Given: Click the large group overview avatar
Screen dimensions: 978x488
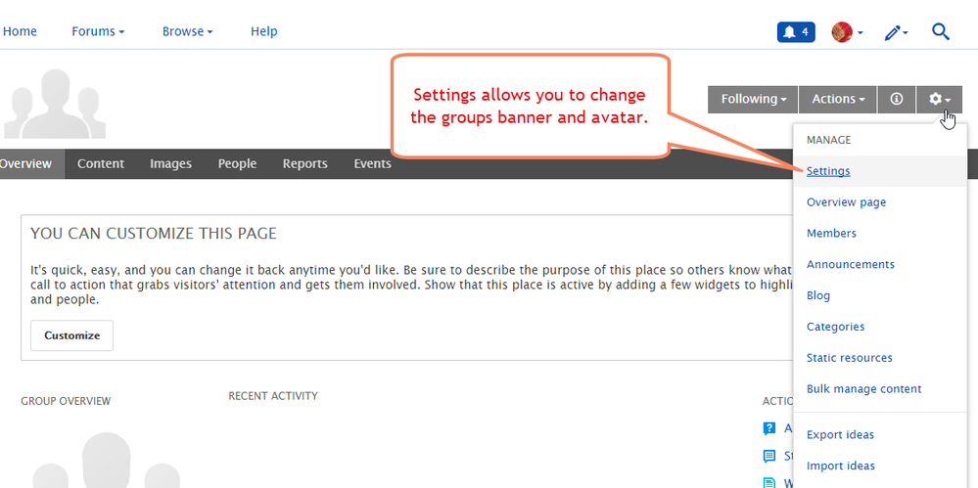Looking at the screenshot, I should click(x=106, y=460).
